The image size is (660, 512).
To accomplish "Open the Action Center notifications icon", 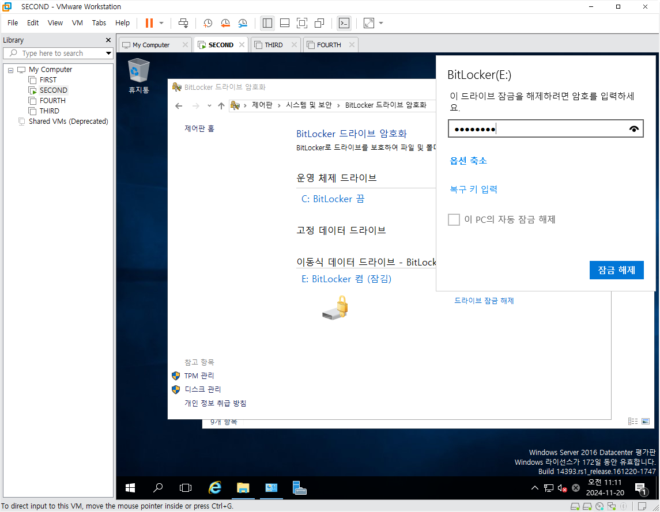I will (x=642, y=489).
